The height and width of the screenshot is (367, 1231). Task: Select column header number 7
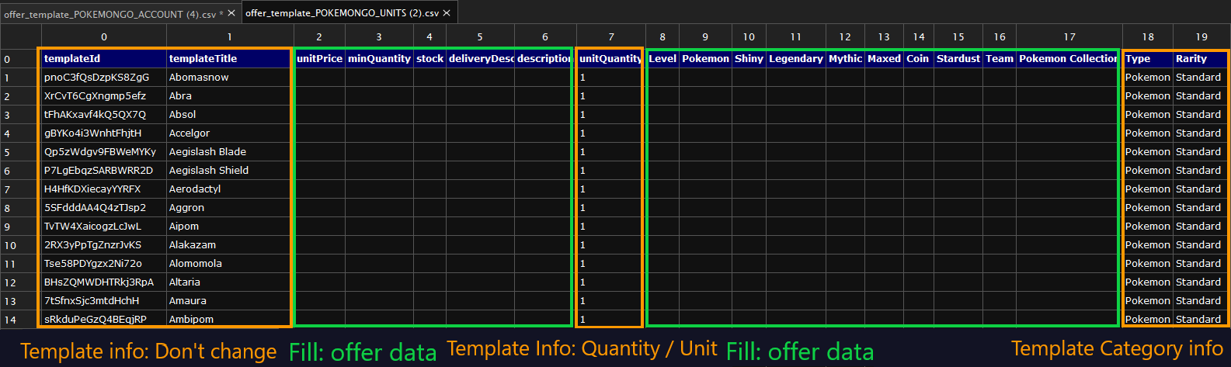[x=611, y=36]
